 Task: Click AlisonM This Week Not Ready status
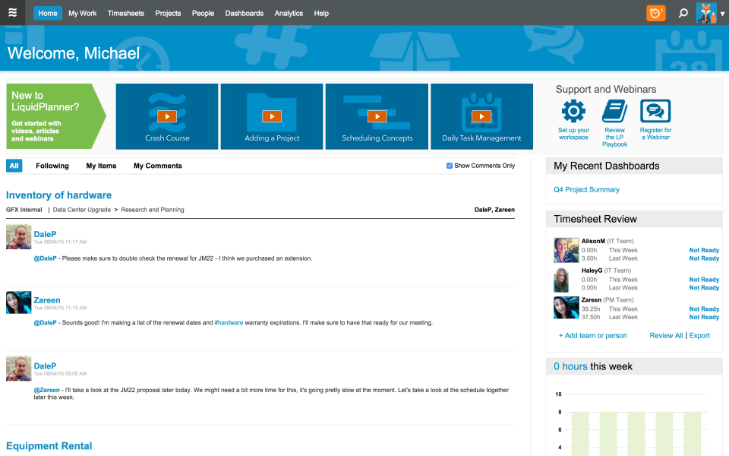point(704,250)
